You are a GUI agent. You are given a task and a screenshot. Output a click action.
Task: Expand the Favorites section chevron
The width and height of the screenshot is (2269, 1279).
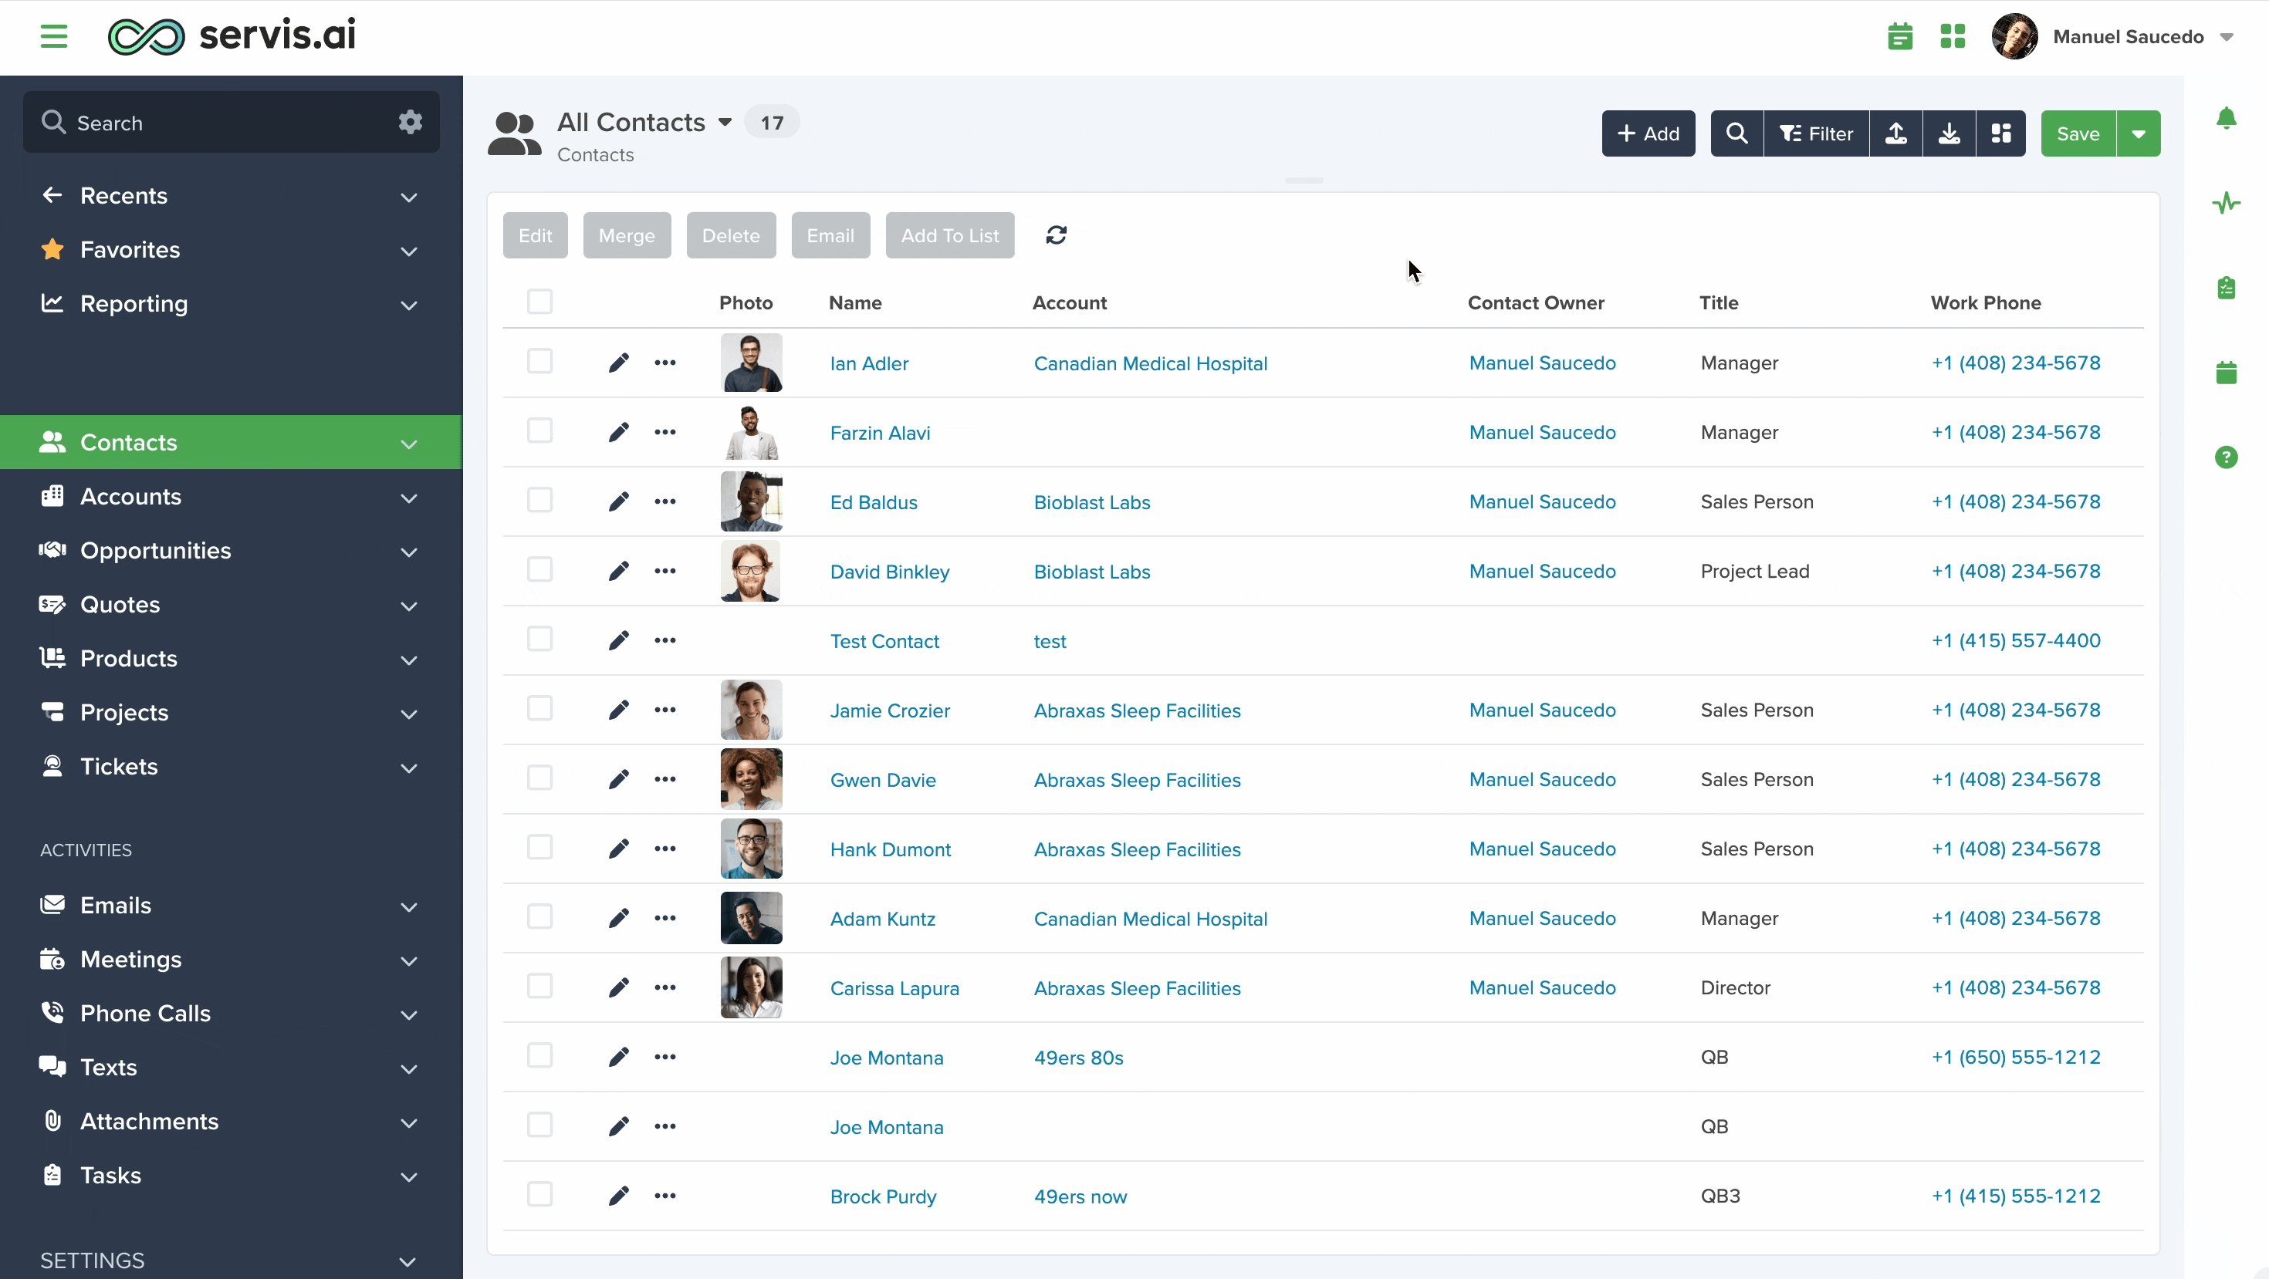(x=409, y=251)
